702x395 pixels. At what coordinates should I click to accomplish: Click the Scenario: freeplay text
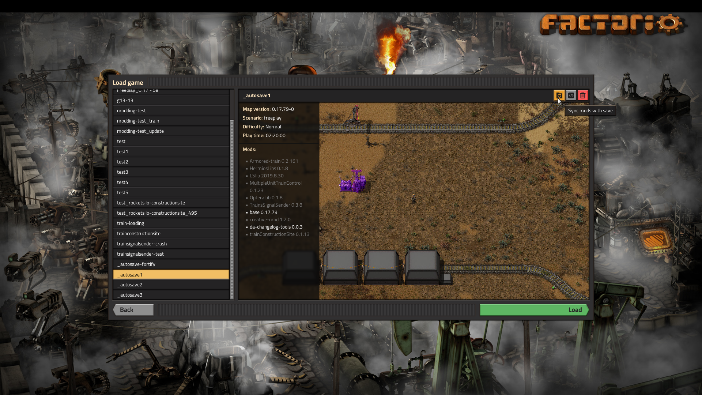262,118
